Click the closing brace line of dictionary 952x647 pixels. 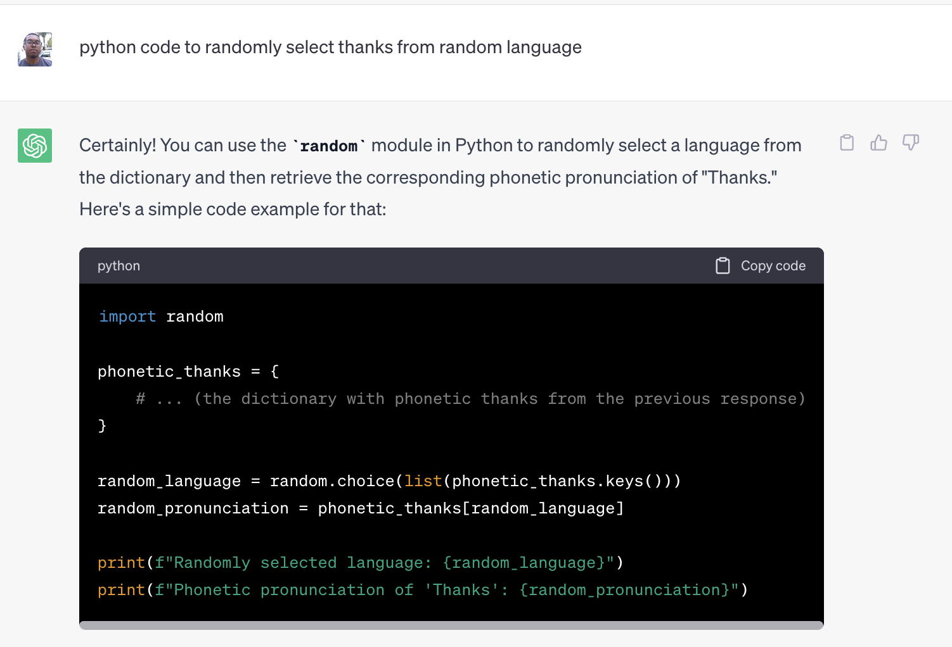click(102, 426)
